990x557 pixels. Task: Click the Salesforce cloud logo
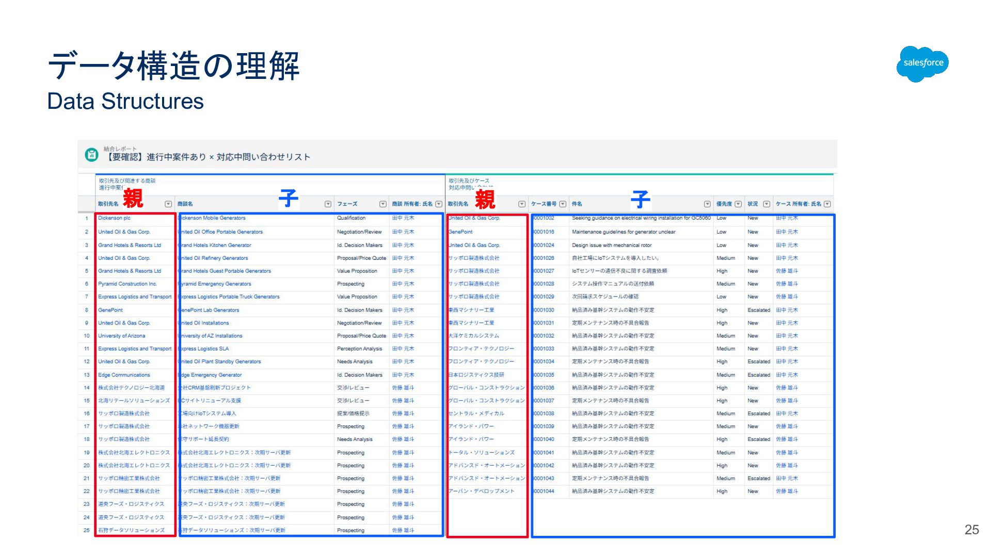[923, 63]
